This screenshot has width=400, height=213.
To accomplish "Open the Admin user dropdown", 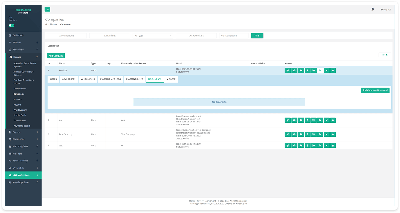I will point(13,20).
